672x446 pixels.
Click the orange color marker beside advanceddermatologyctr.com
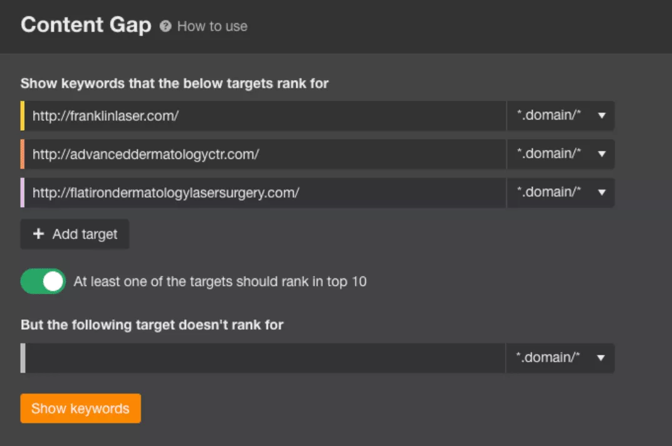pos(23,154)
